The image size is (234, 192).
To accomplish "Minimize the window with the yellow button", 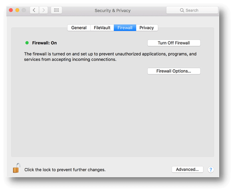I will click(x=17, y=10).
